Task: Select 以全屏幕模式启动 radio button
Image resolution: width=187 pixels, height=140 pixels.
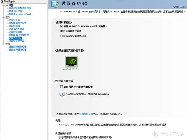Action: [x=62, y=31]
